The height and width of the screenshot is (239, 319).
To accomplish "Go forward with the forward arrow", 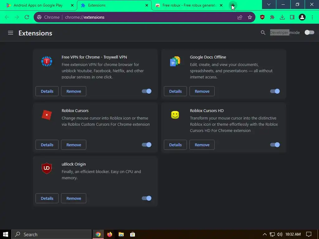I will pos(17,17).
